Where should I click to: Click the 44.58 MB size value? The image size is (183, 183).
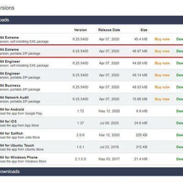pos(140,63)
